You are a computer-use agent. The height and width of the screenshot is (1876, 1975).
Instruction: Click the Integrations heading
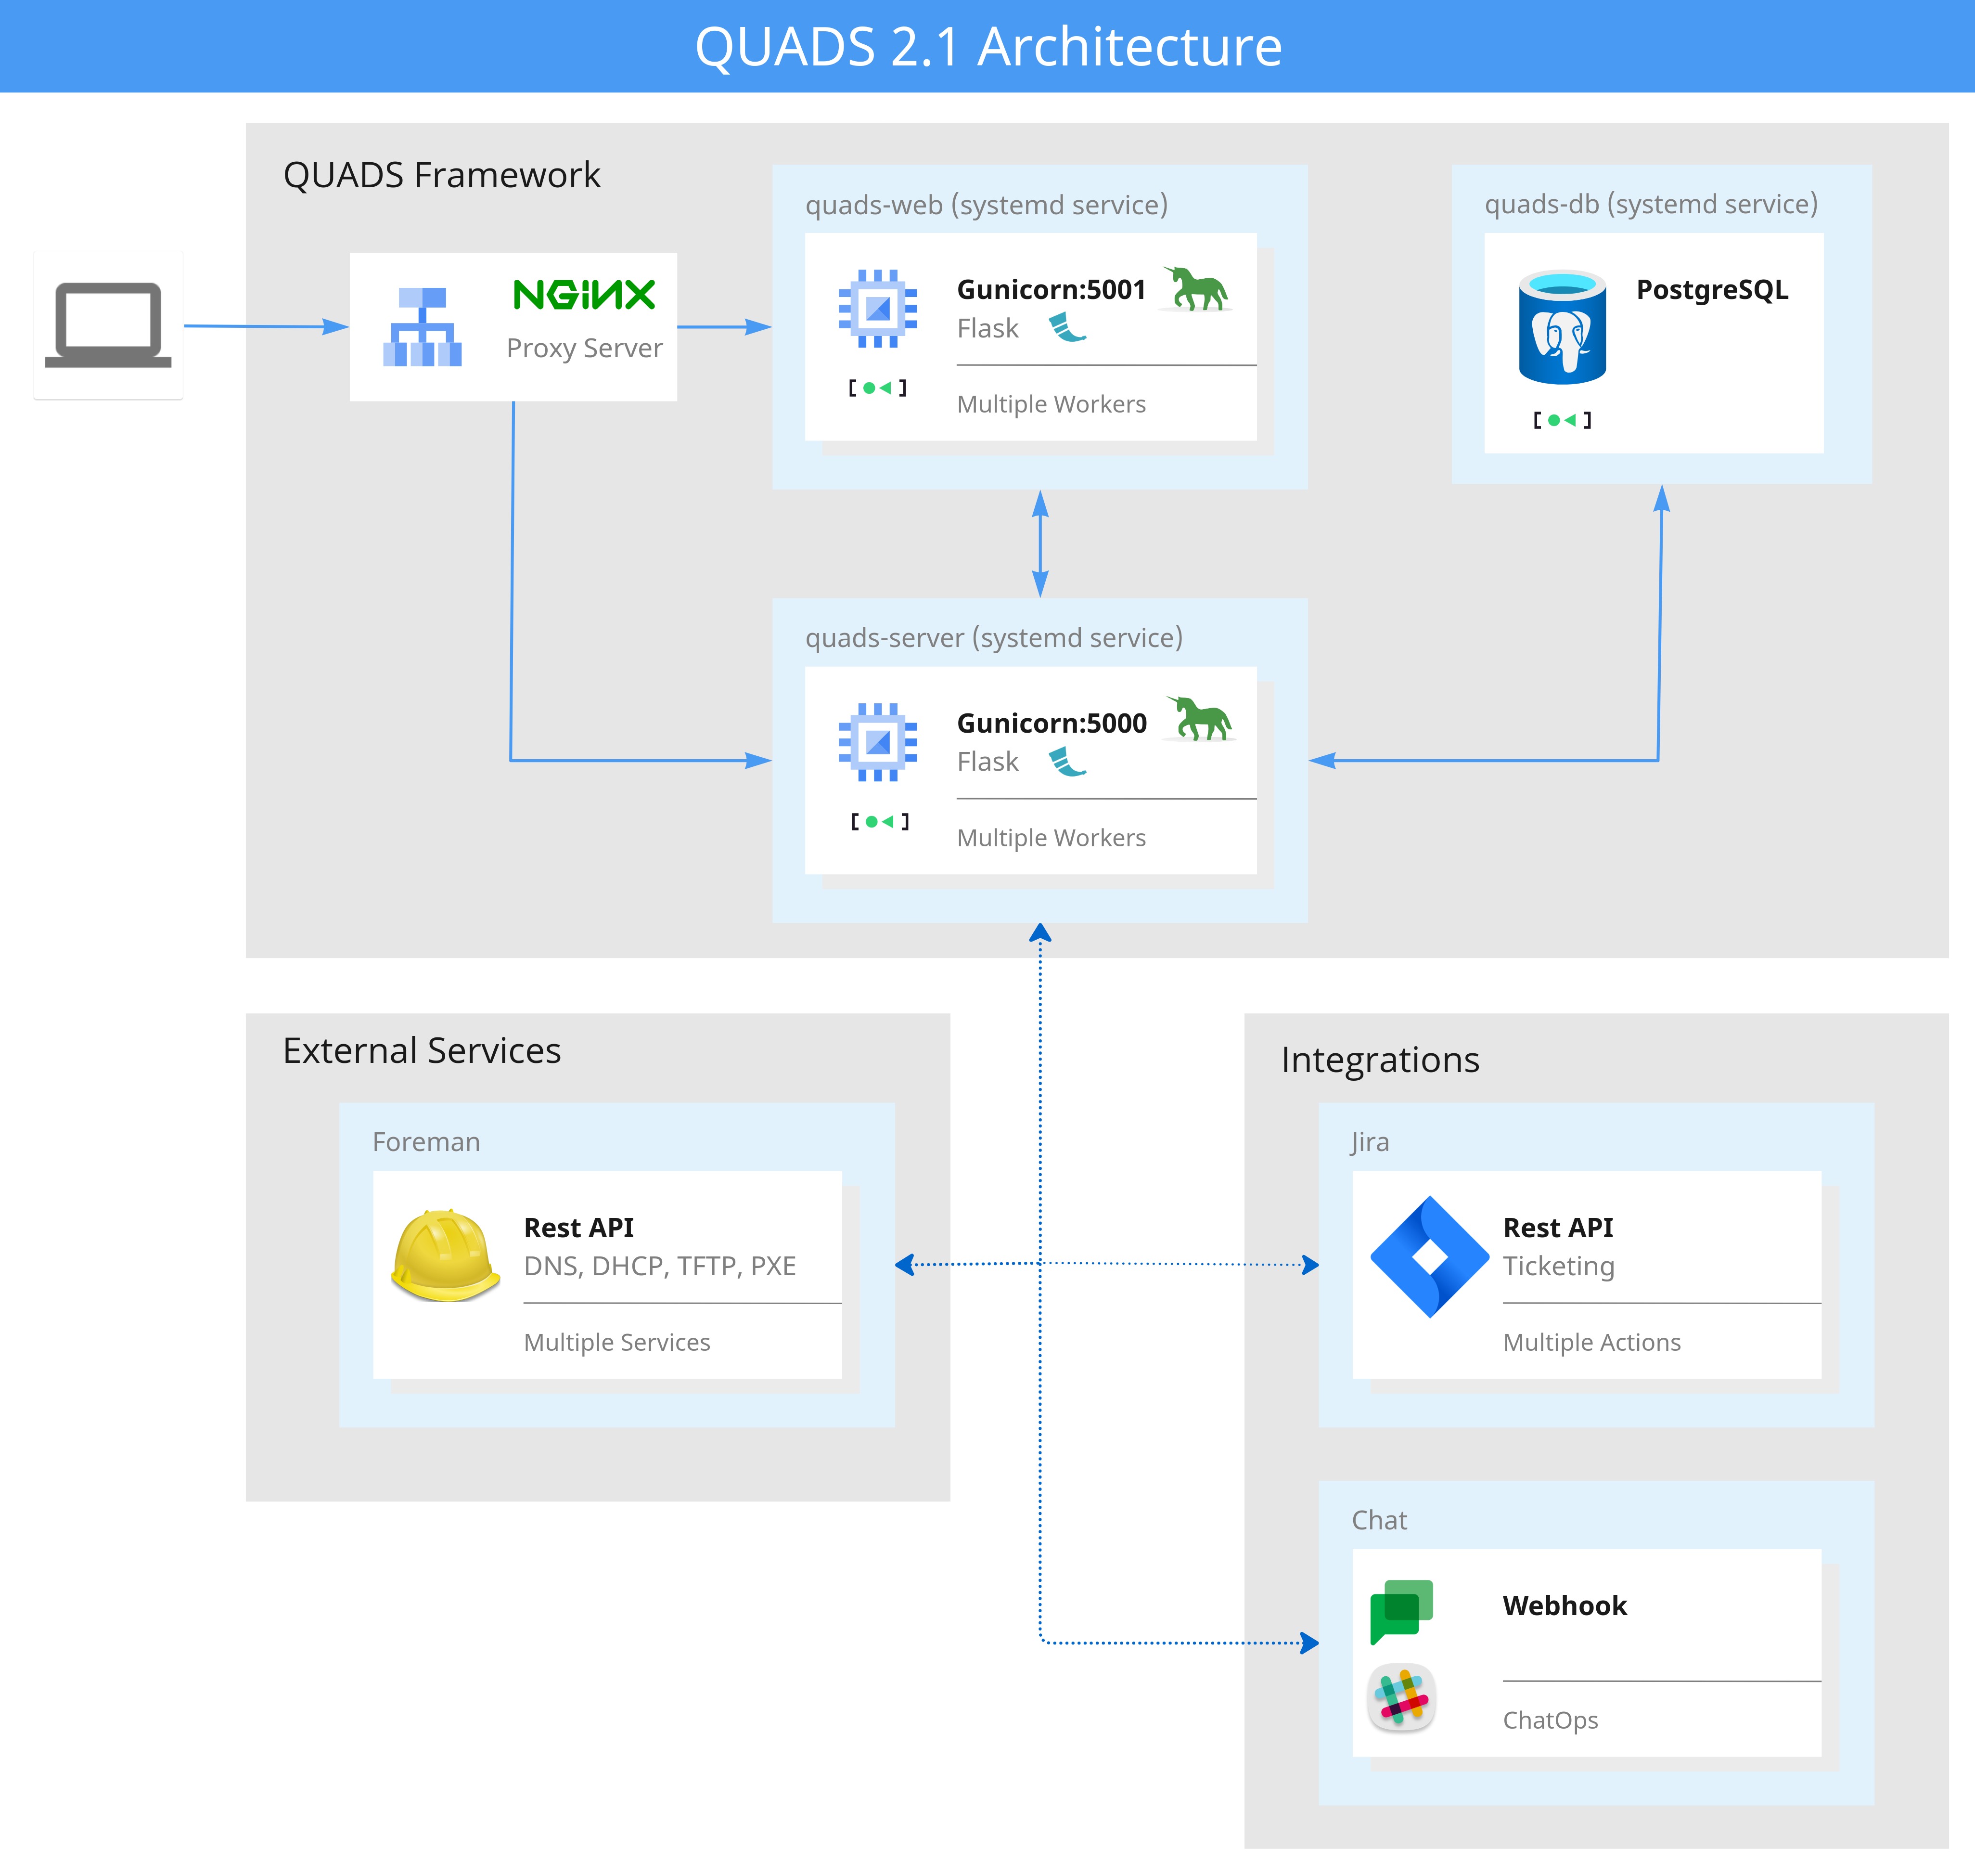(1379, 1059)
